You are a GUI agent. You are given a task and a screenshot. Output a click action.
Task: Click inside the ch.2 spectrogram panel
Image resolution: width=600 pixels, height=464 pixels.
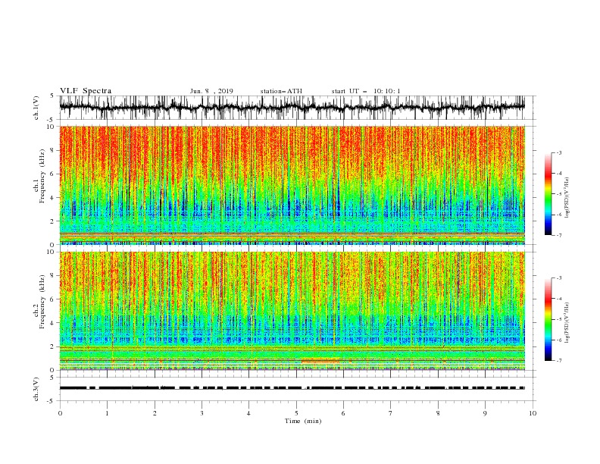292,311
